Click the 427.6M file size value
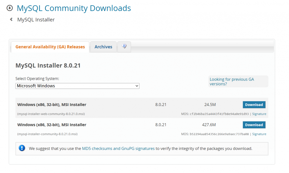This screenshot has height=173, width=289. tap(209, 125)
